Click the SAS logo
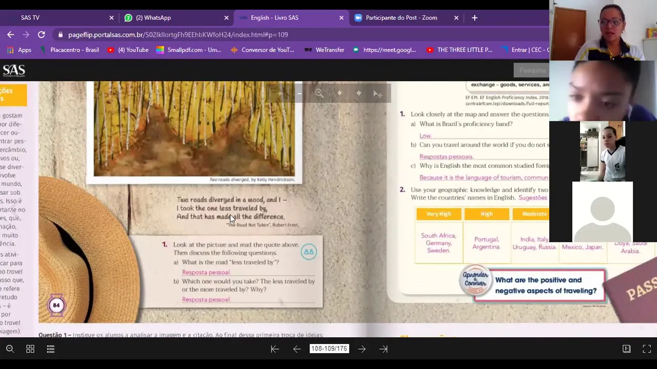657x369 pixels. point(14,70)
